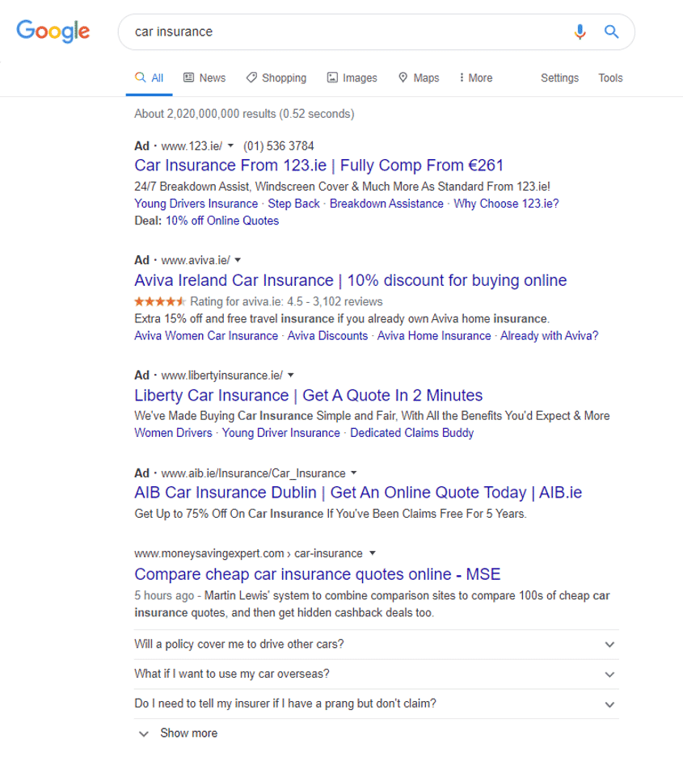Open the Settings menu
Screen dimensions: 683x773
(559, 78)
